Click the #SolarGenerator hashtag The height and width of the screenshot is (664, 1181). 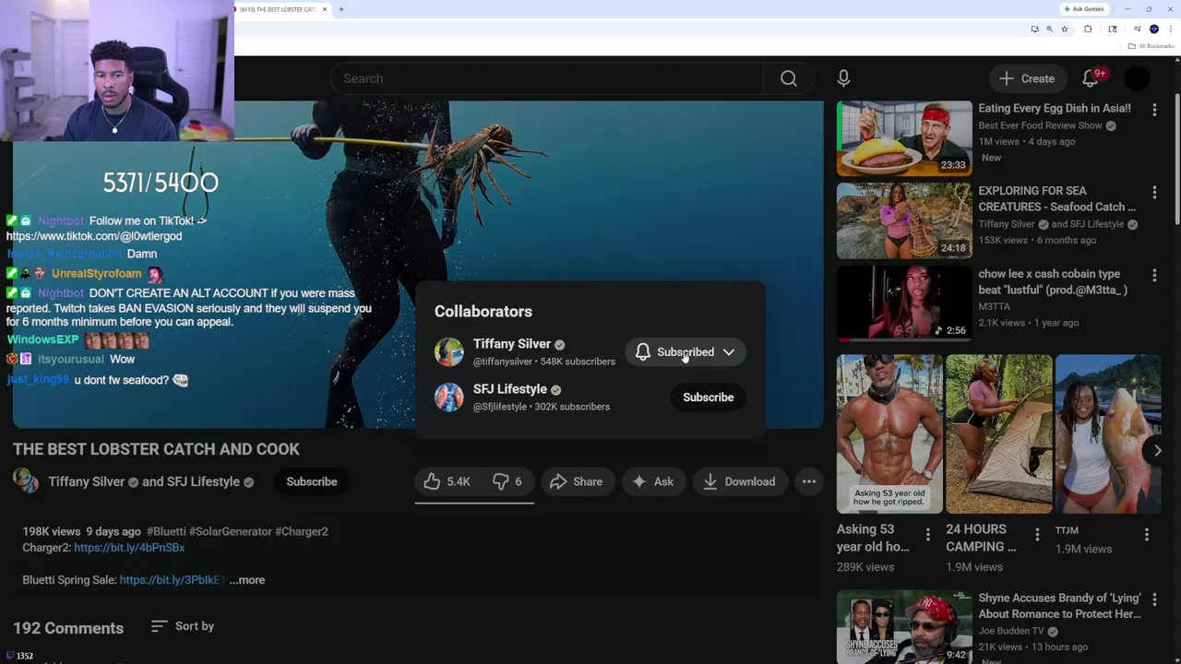(231, 531)
